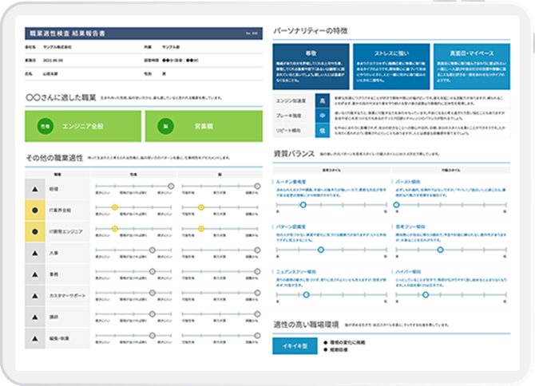Click the IT開発エンジニア 性格 slider handle
Viewport: 535px width, 386px height.
(x=115, y=229)
